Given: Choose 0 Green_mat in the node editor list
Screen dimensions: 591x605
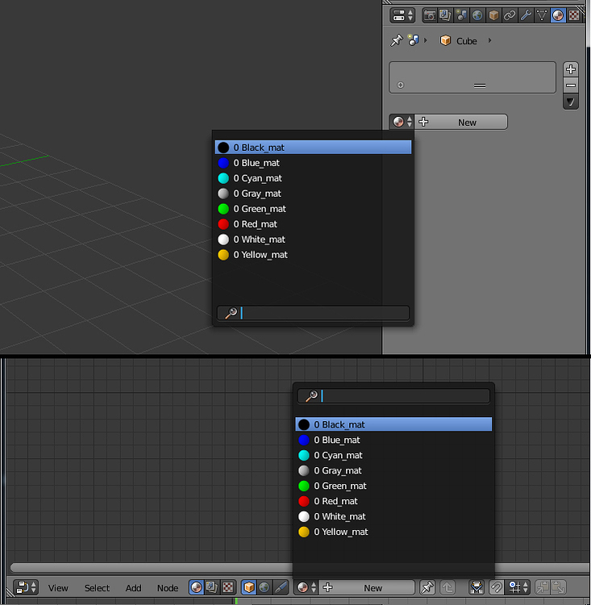Looking at the screenshot, I should (x=393, y=486).
